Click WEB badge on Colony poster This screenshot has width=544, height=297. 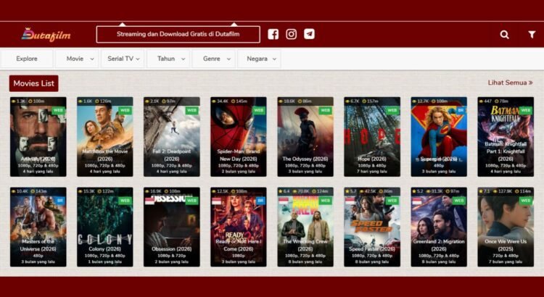pos(125,201)
